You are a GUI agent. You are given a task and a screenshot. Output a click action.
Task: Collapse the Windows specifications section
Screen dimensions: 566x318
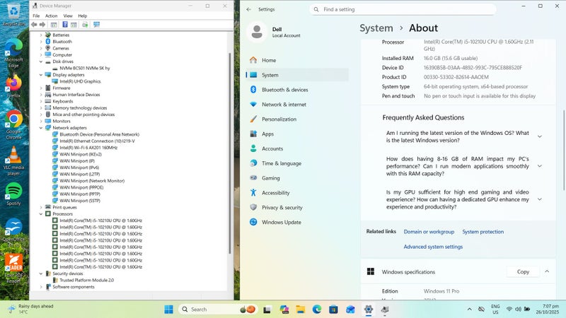pos(547,271)
